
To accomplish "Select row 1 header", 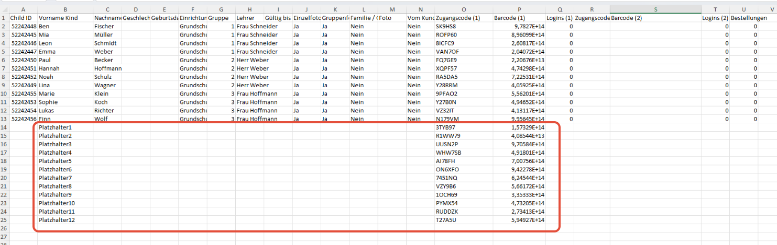I will [x=4, y=18].
